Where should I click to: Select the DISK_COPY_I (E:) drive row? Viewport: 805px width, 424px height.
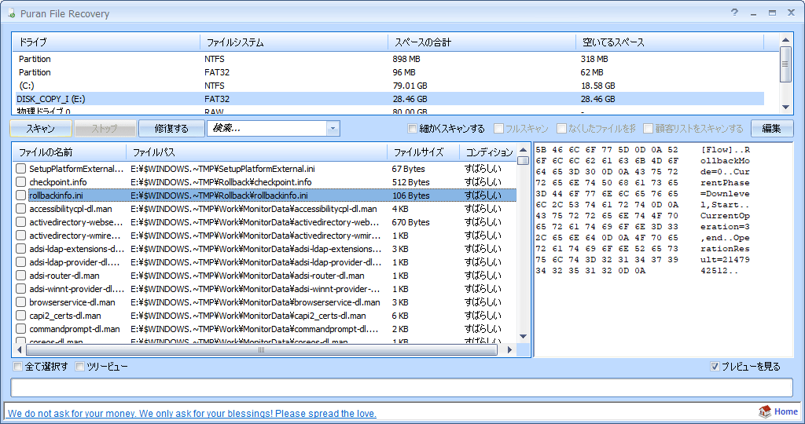tap(51, 99)
